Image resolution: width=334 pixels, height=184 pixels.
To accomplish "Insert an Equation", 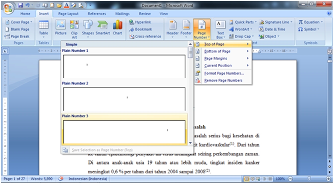I will (311, 22).
